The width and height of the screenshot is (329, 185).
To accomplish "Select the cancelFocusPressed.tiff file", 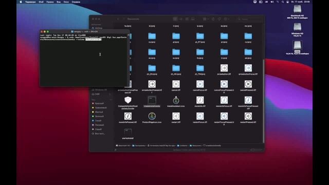I will coord(224,86).
